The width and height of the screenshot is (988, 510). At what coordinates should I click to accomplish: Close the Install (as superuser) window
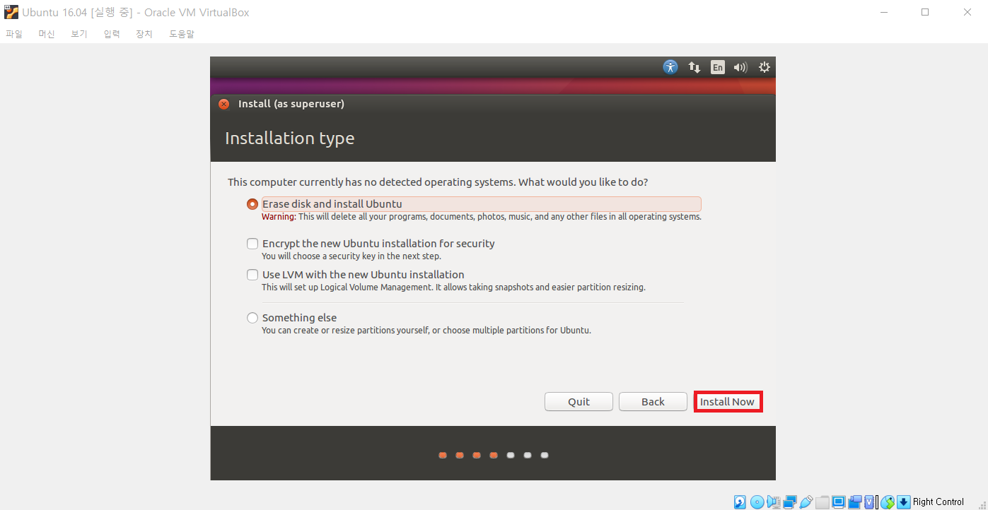(224, 104)
